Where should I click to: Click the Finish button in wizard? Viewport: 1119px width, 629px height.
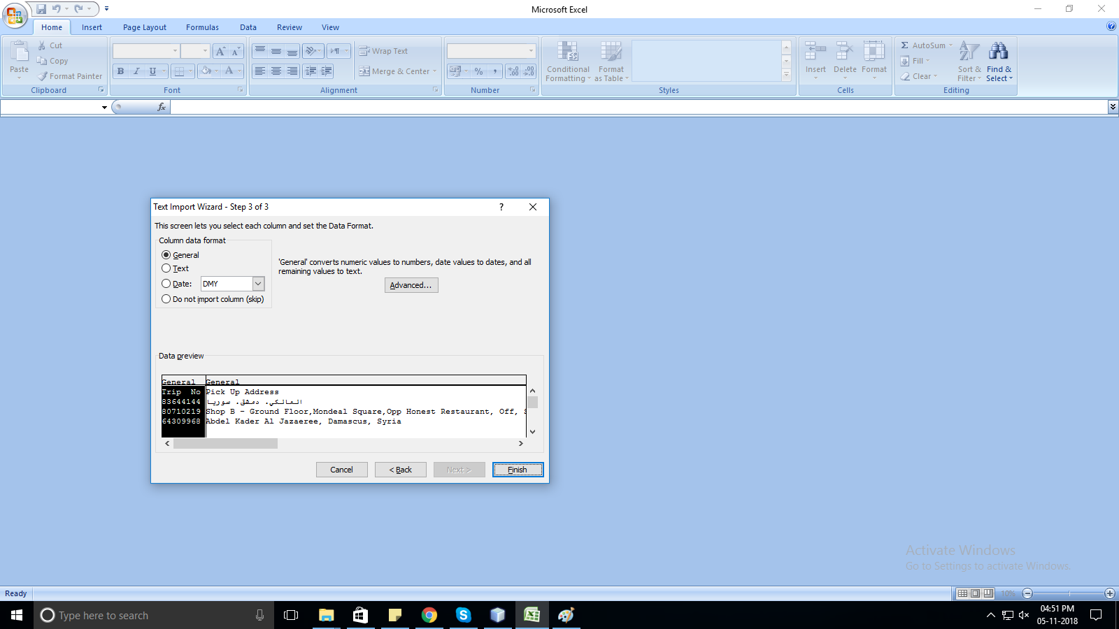[x=518, y=470]
